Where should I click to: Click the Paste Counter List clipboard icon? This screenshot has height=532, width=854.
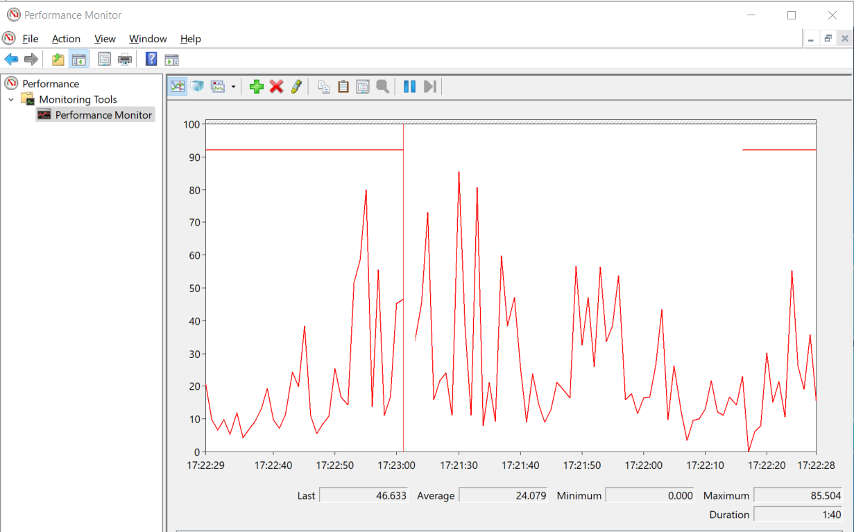click(343, 87)
